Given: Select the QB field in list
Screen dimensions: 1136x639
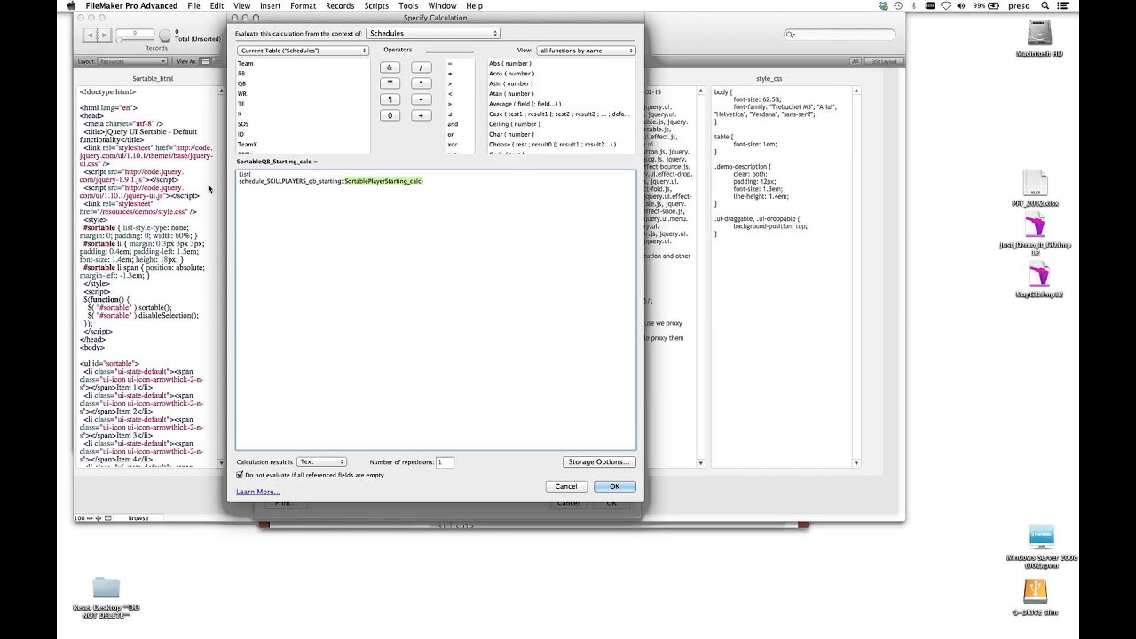Looking at the screenshot, I should tap(303, 83).
